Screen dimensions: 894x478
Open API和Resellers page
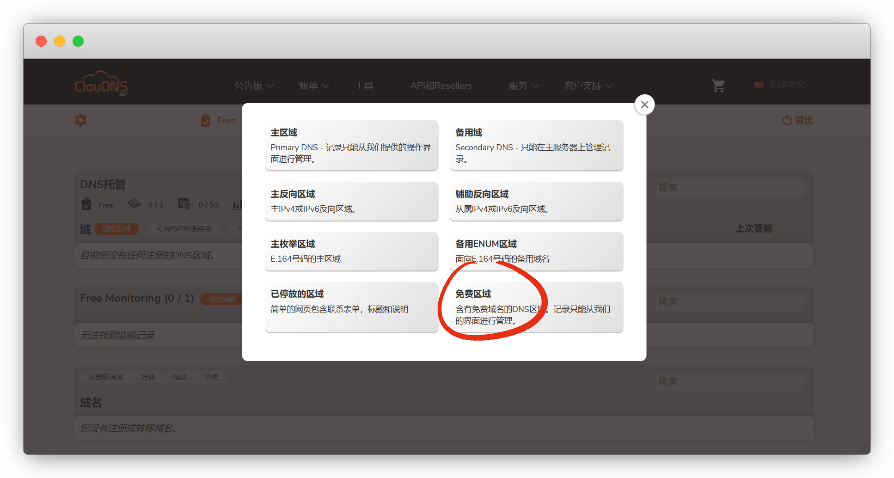[x=441, y=86]
